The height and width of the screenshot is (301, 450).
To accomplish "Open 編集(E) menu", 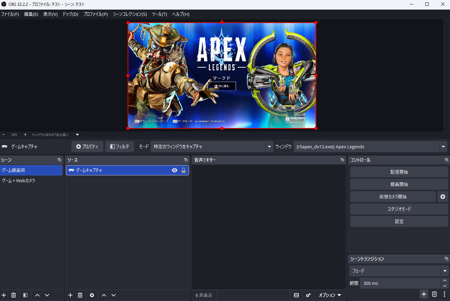I will (x=31, y=14).
